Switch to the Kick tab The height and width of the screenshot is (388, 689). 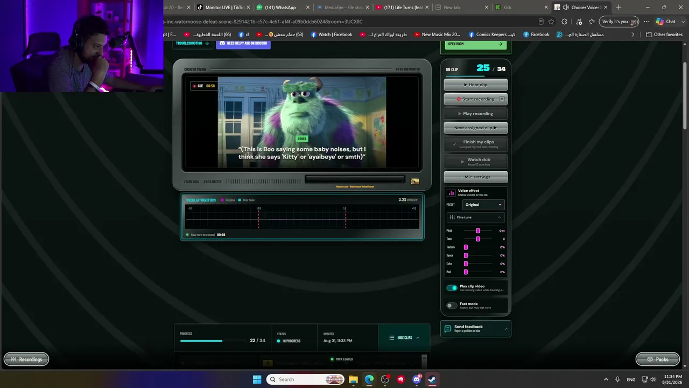521,8
